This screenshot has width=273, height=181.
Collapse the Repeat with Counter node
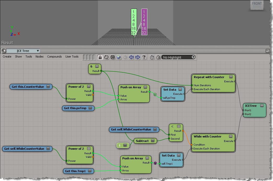click(231, 77)
